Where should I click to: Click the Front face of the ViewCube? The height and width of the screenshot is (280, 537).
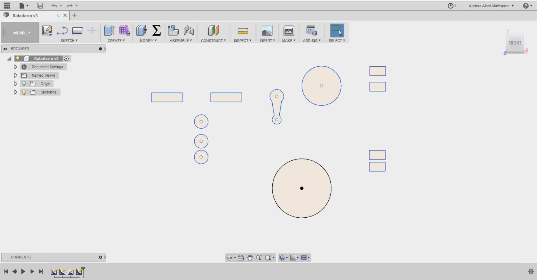[515, 43]
